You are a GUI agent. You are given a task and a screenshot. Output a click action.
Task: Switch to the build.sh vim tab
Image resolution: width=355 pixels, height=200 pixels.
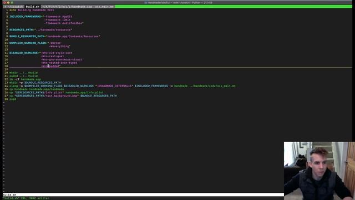coord(32,7)
